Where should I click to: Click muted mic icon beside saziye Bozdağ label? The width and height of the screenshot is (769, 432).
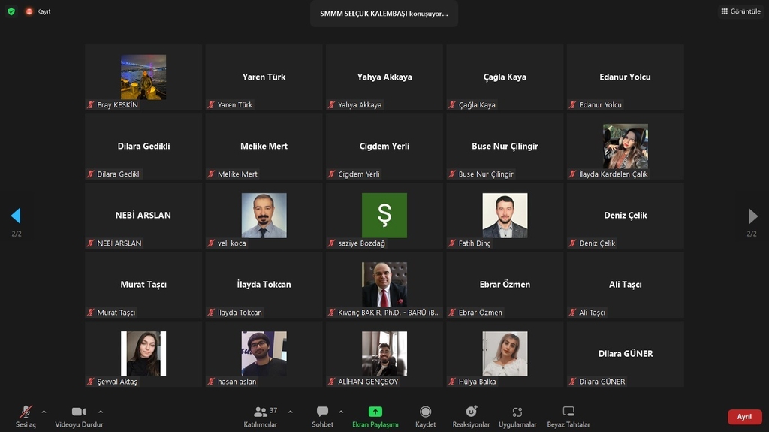point(332,243)
